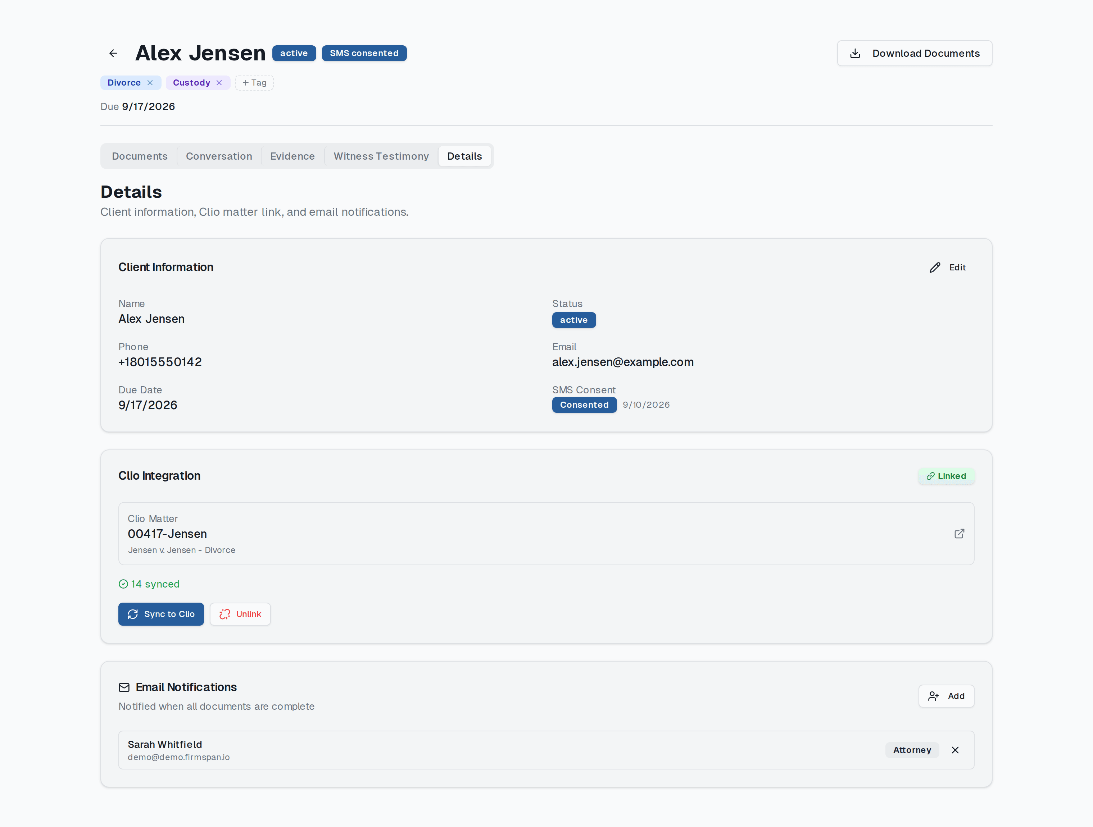Viewport: 1093px width, 827px height.
Task: Click the Consented SMS badge
Action: click(x=584, y=405)
